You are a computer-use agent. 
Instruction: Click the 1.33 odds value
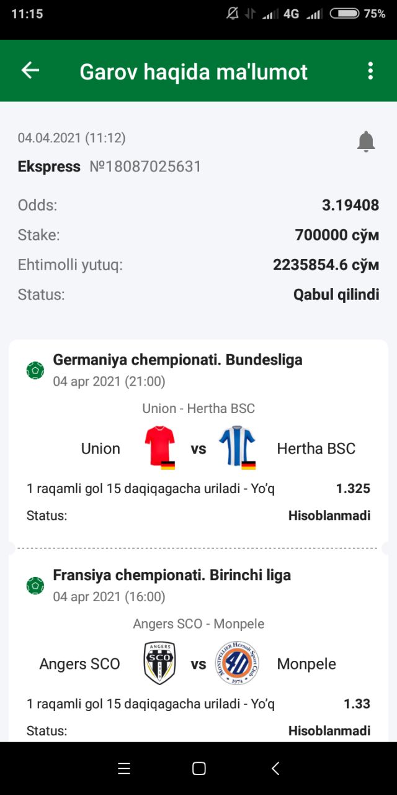[357, 704]
